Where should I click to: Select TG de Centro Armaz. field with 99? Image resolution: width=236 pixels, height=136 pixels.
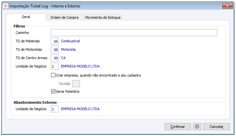pyautogui.click(x=55, y=58)
